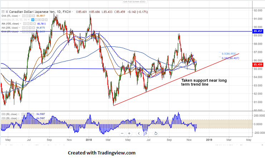Click the Nov 2018 label near 2019
265x158 pixels.
pyautogui.click(x=189, y=140)
